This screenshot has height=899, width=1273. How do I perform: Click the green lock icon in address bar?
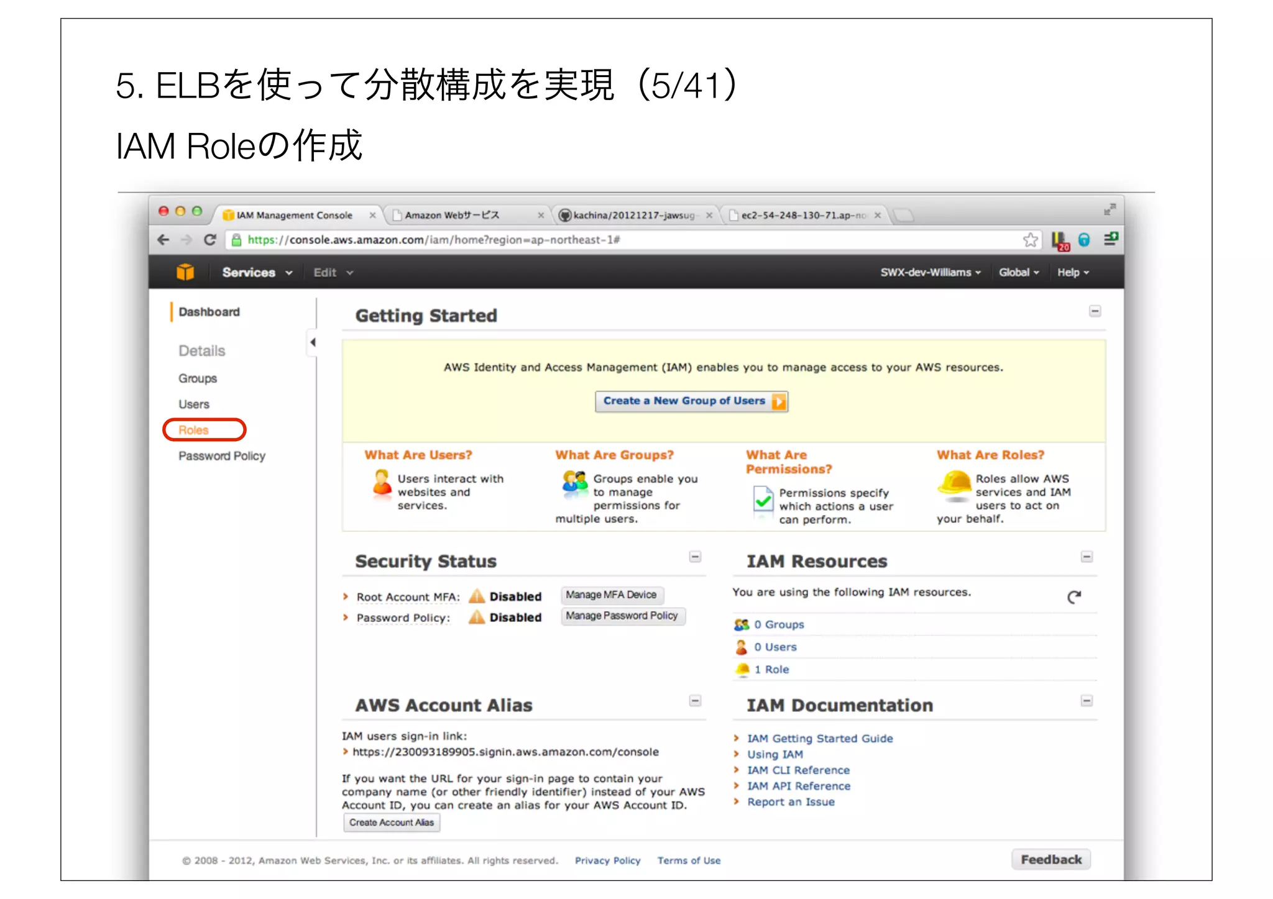pyautogui.click(x=236, y=240)
